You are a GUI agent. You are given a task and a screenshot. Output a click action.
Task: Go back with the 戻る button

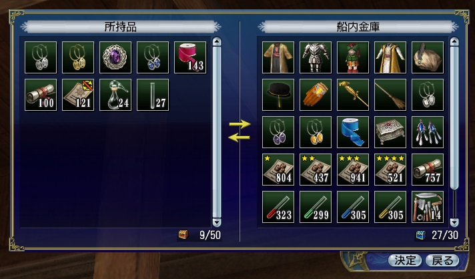click(442, 260)
